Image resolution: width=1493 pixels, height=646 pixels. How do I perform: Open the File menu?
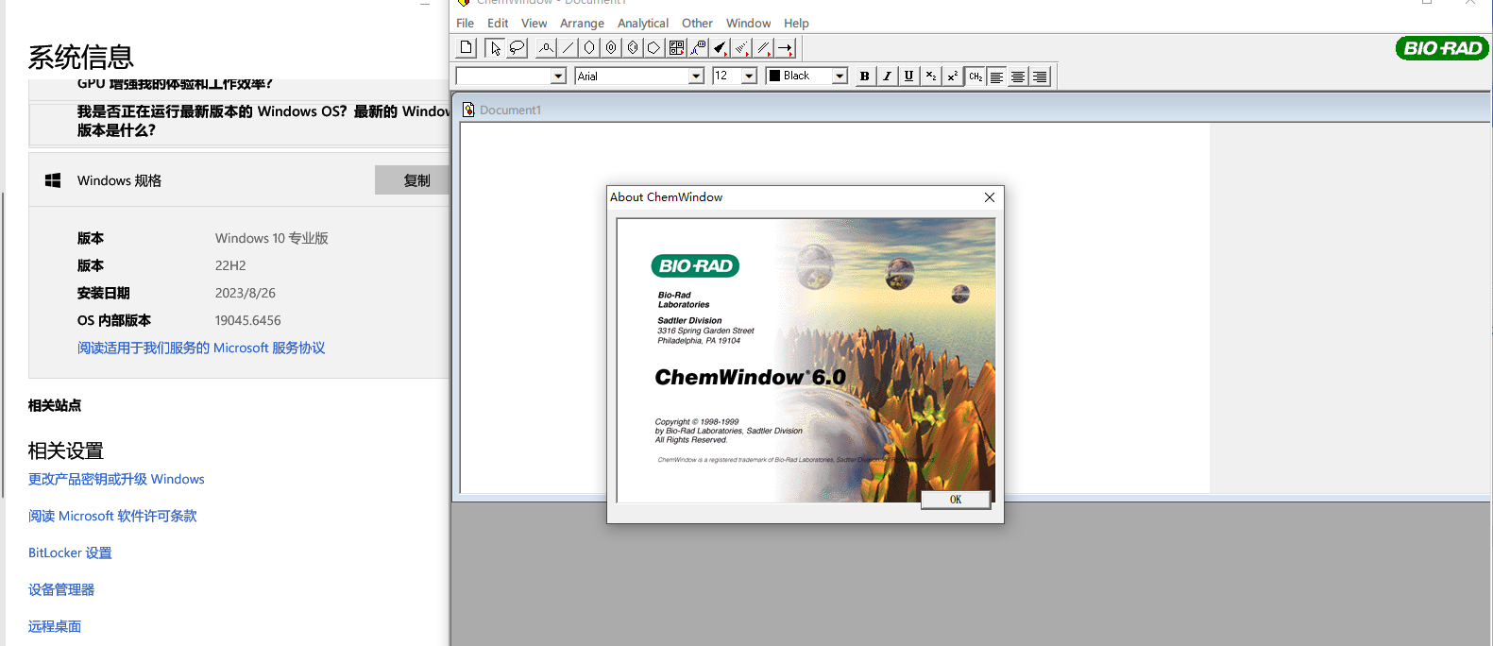pos(466,24)
